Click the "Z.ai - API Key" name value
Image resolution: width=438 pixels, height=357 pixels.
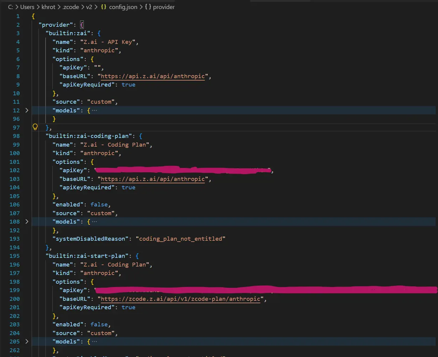pos(108,42)
